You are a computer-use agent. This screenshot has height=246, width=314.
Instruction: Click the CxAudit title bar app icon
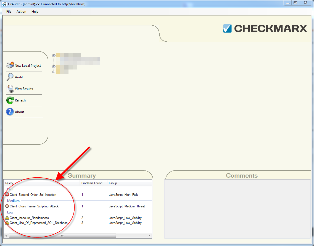[x=4, y=4]
